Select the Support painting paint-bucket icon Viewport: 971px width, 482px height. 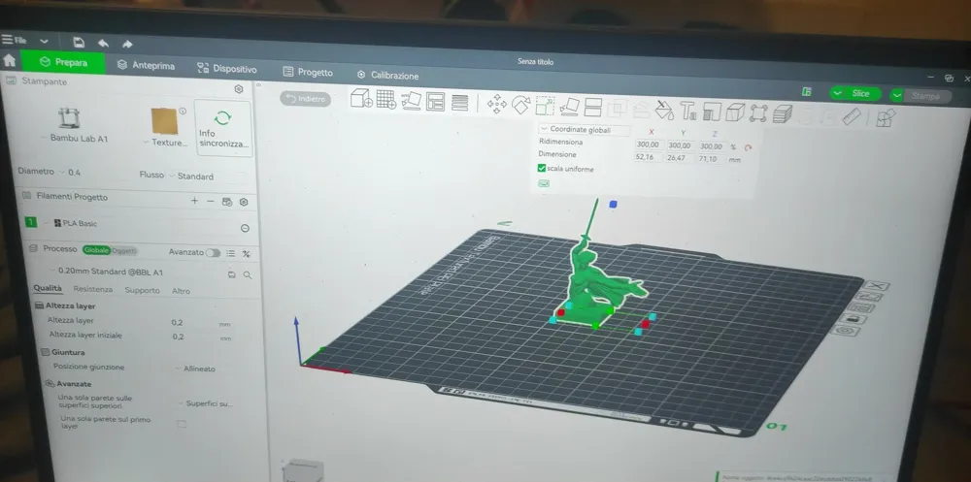pos(664,111)
